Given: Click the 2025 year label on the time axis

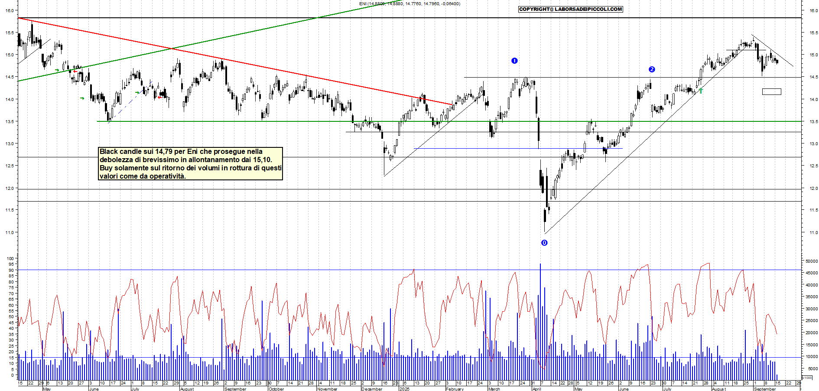Looking at the screenshot, I should (x=404, y=389).
